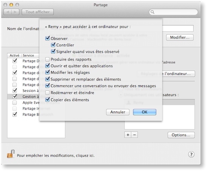Enable the Apple Events service checkbox

coord(14,102)
